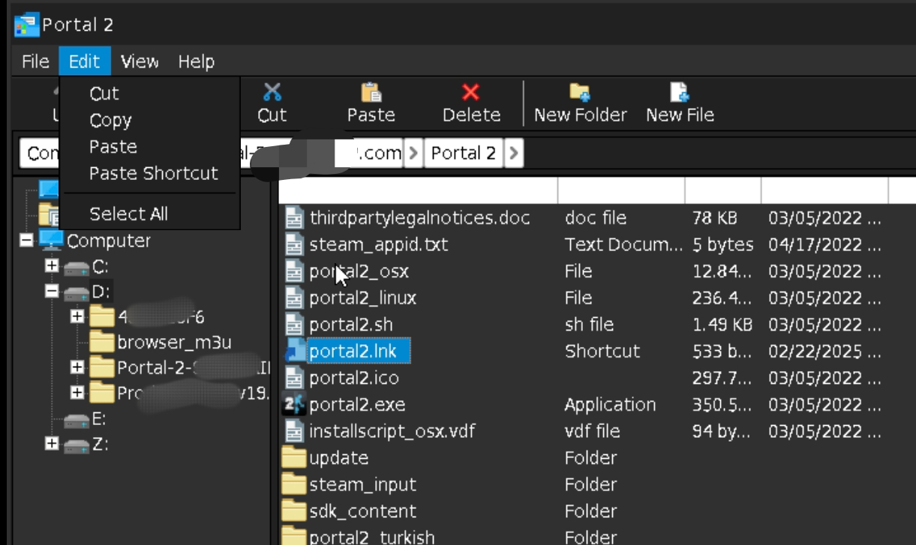Click the C: drive icon in tree
The height and width of the screenshot is (545, 916).
77,268
